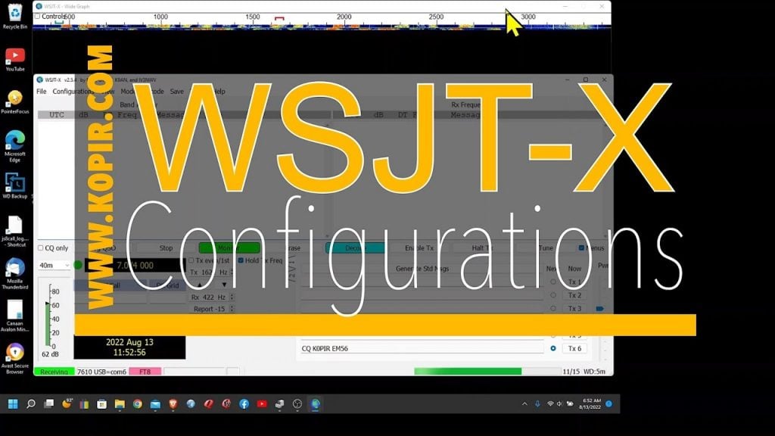775x436 pixels.
Task: Select Tx 2 Next radio button
Action: [x=553, y=295]
